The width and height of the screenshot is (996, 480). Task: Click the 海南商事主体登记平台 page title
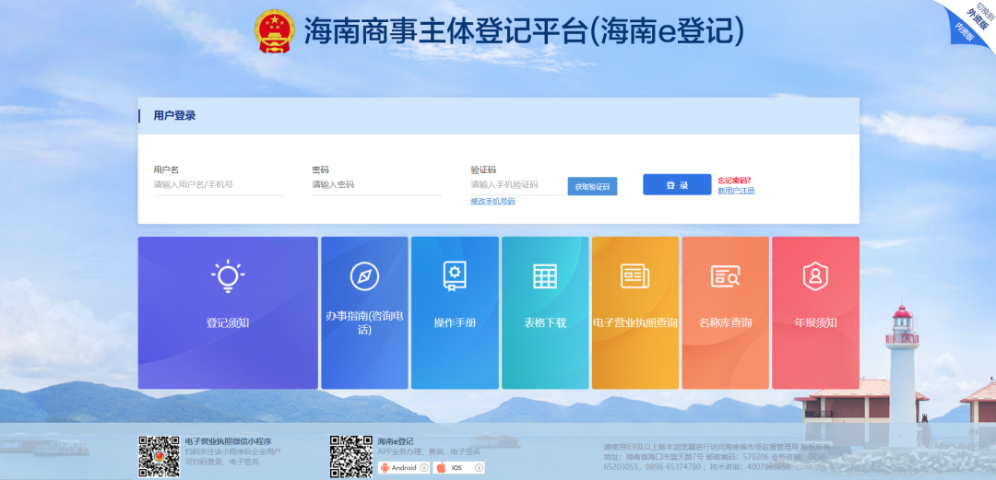524,30
